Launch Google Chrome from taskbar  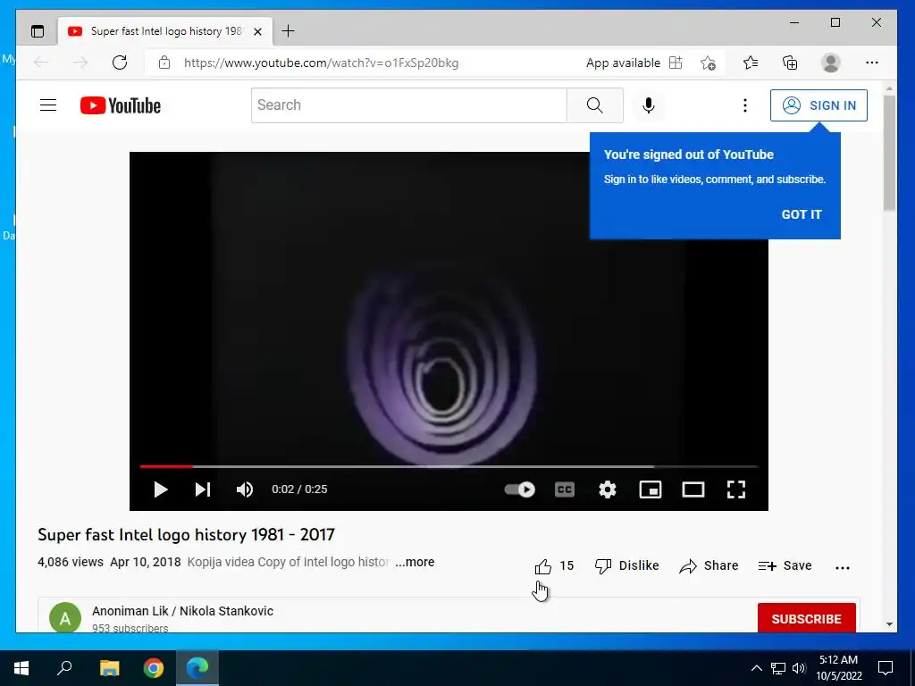coord(154,668)
